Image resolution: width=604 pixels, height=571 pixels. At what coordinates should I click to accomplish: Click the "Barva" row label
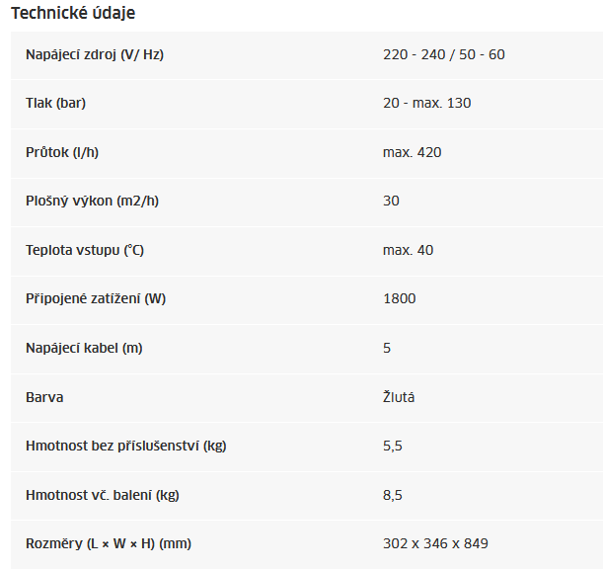tap(44, 397)
